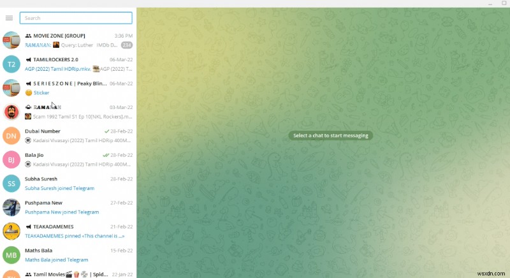Select TAMILROCKERS 2.0 chat title
Screen dimensions: 510x278
pos(55,59)
